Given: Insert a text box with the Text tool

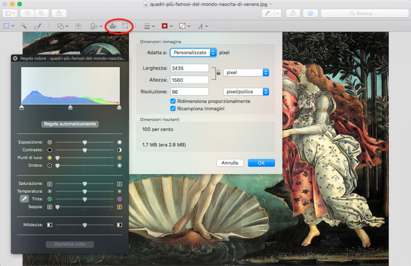Looking at the screenshot, I should click(78, 26).
